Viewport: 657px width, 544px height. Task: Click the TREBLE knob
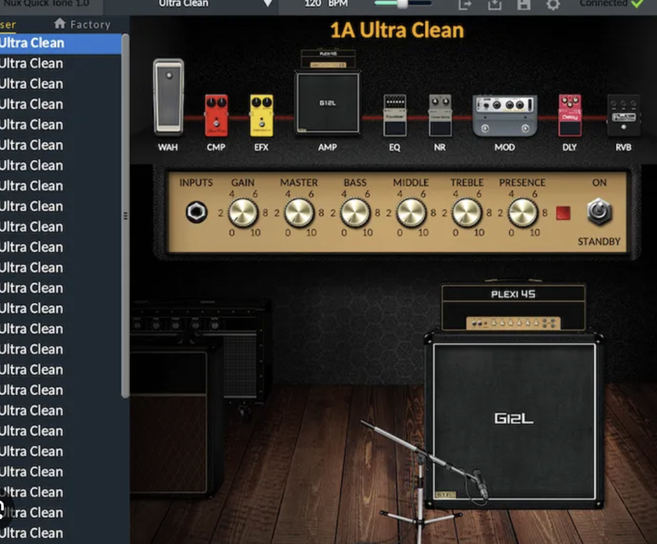467,212
